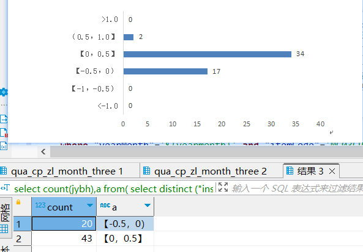Click the export script icon in the left sidebar
This screenshot has height=252, width=363.
4,119
